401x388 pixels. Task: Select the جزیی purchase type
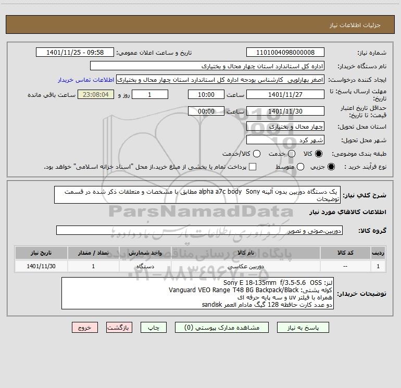331,167
